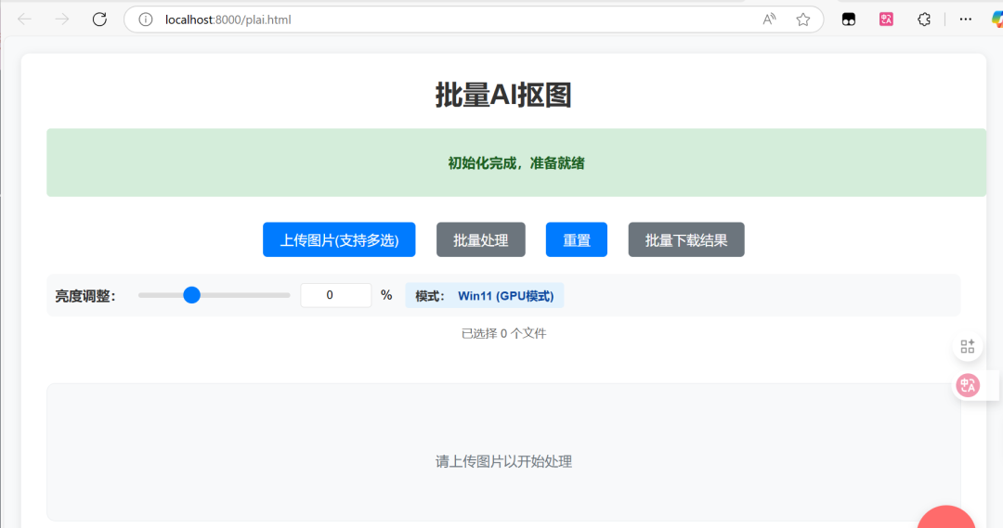Image resolution: width=1003 pixels, height=528 pixels.
Task: Open browser settings and more menu
Action: point(965,19)
